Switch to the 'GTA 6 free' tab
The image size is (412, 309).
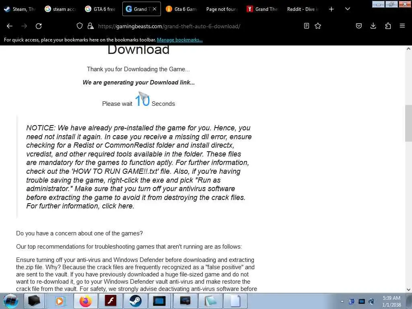click(x=101, y=9)
